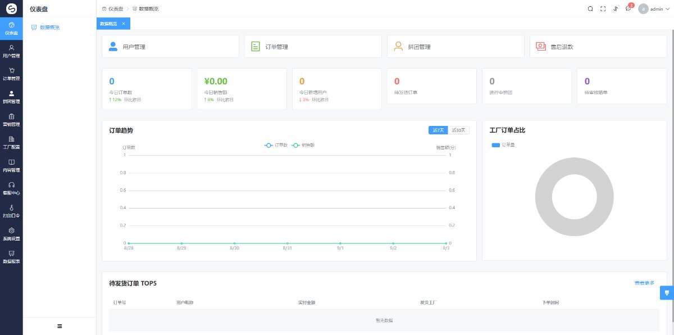Viewport: 674px width, 335px height.
Task: Expand the admin account dropdown arrow
Action: 667,9
